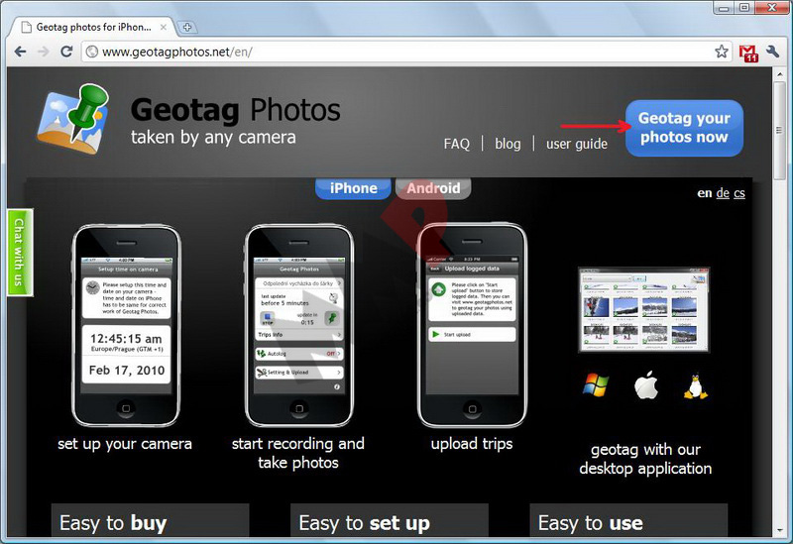Screen dimensions: 793x544
Task: Click the vertical scrollbar up arrow
Action: click(780, 75)
